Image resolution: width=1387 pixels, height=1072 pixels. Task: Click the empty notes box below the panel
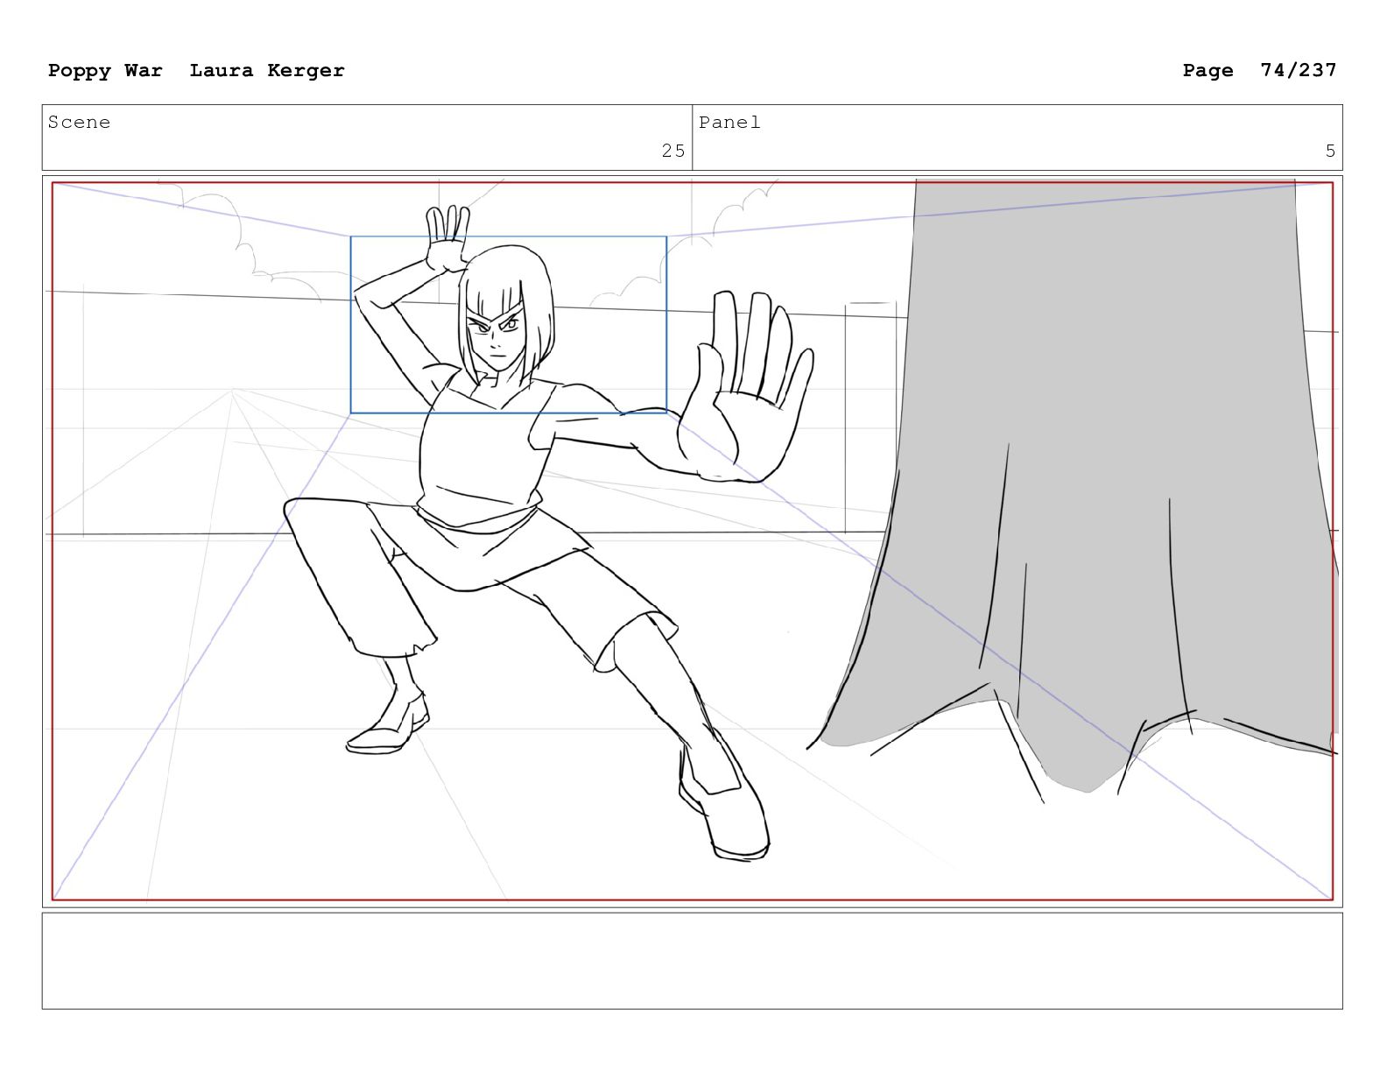pos(692,961)
